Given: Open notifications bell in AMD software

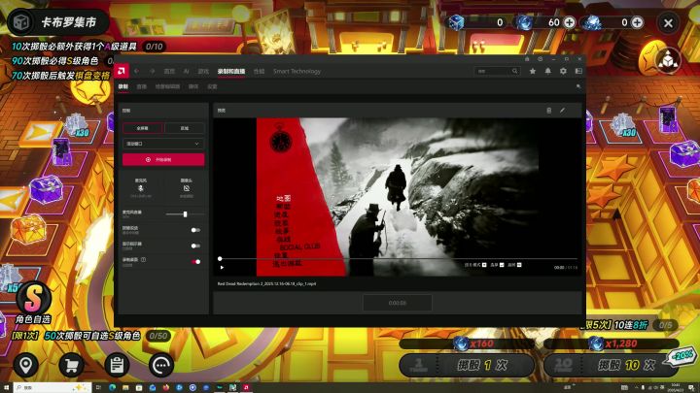Looking at the screenshot, I should pyautogui.click(x=547, y=71).
